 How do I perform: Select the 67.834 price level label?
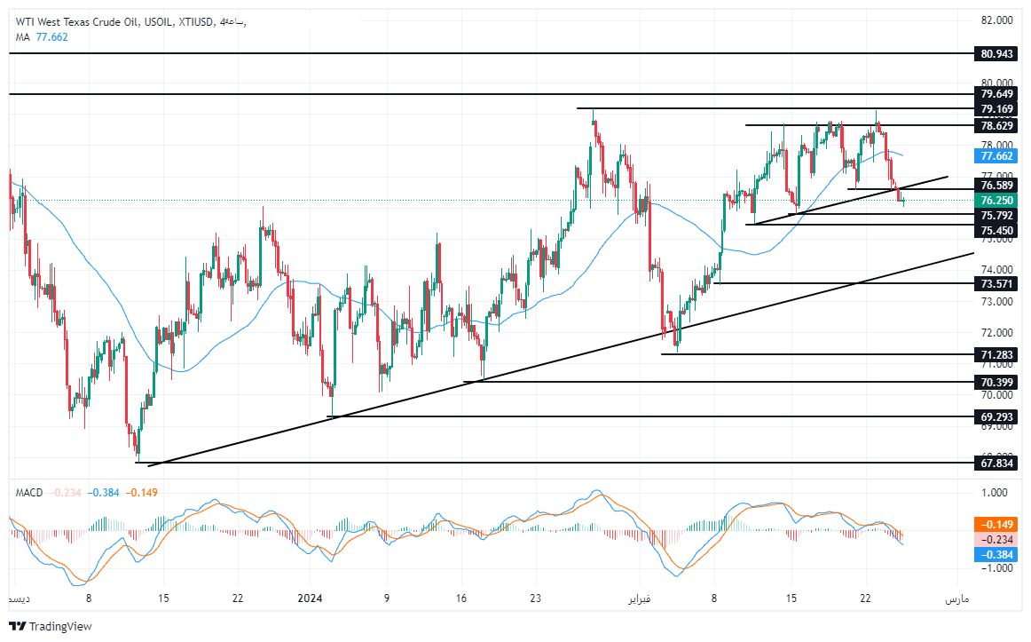tap(996, 464)
